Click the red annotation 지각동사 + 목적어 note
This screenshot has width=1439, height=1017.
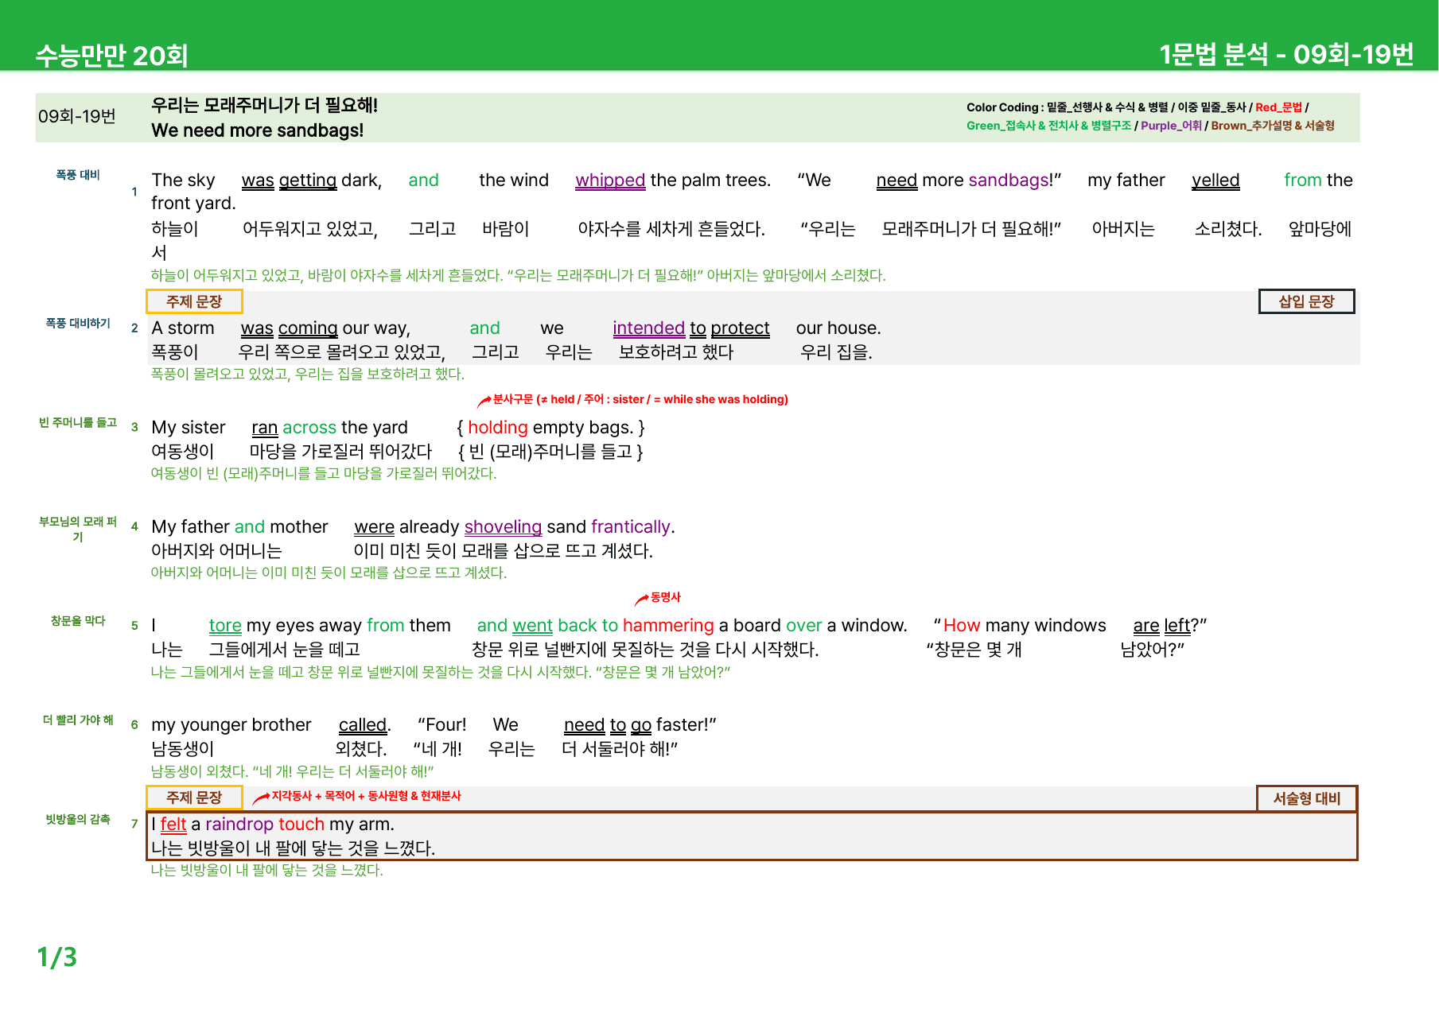pyautogui.click(x=367, y=796)
